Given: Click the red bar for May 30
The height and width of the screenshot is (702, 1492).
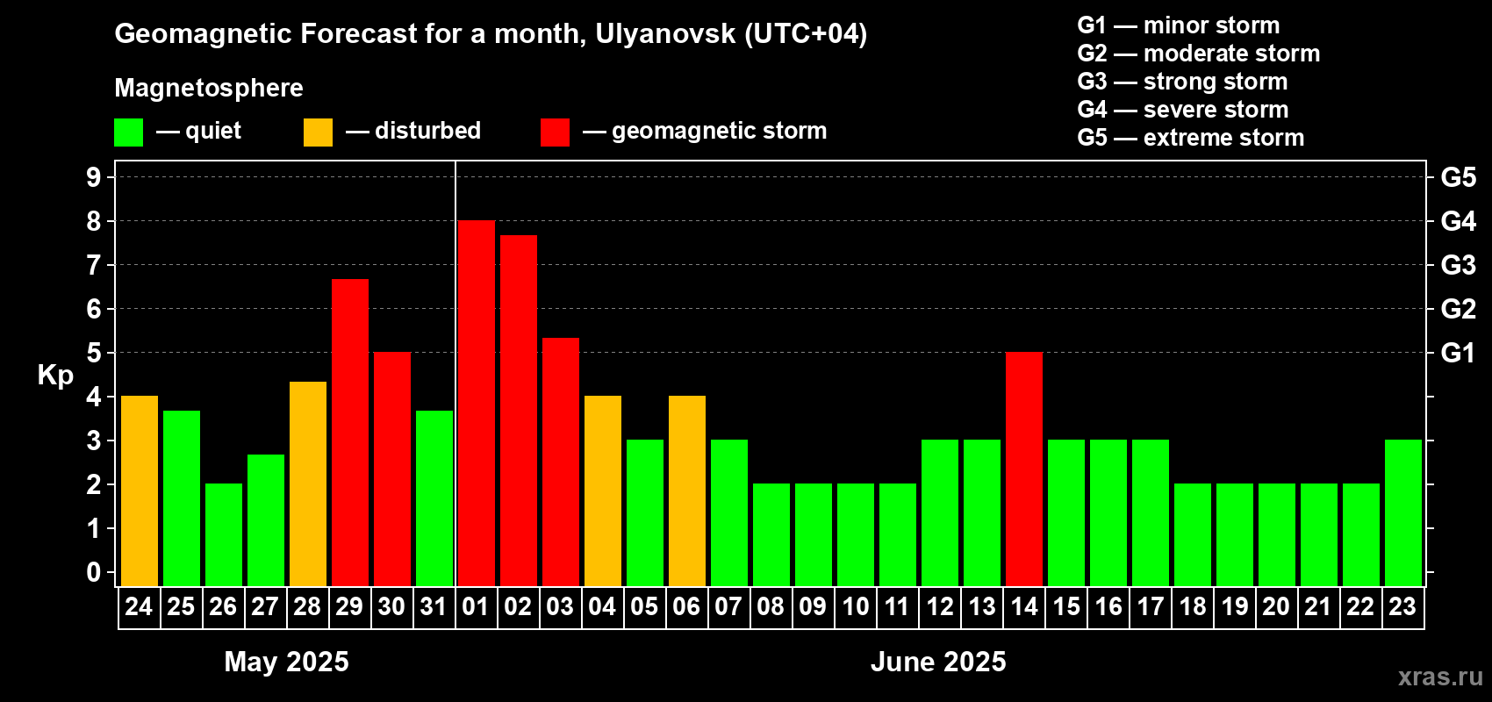Looking at the screenshot, I should click(x=391, y=469).
